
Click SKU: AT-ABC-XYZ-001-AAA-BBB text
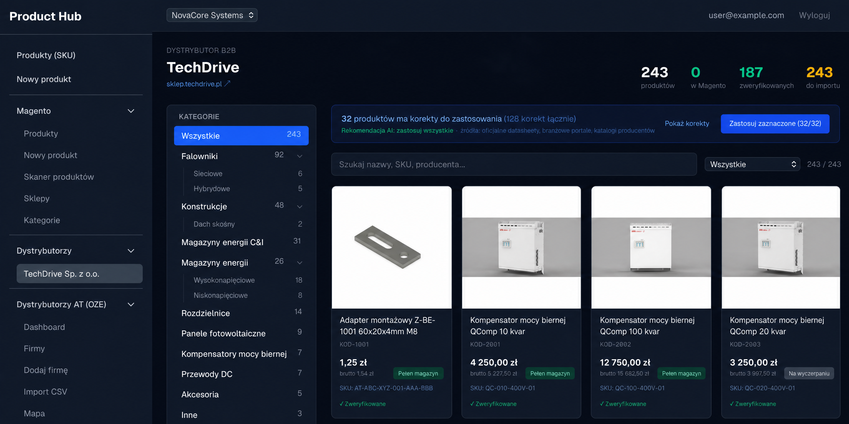point(386,388)
